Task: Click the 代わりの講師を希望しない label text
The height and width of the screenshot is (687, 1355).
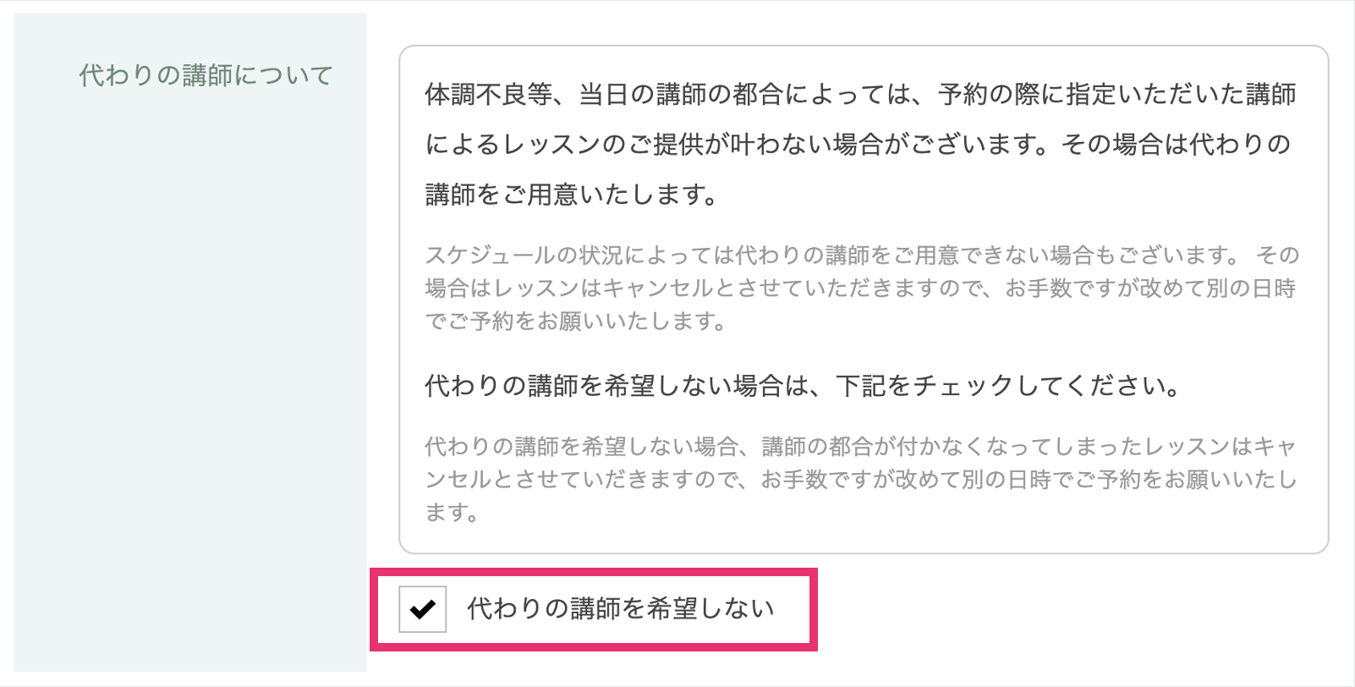Action: point(621,608)
